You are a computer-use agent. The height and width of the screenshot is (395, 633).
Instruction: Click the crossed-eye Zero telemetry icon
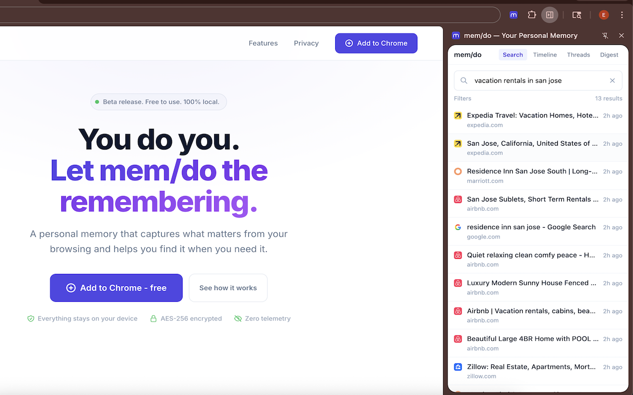click(x=238, y=318)
